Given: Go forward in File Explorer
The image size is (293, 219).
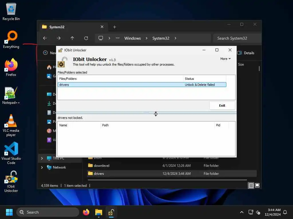Looking at the screenshot, I should [58, 38].
